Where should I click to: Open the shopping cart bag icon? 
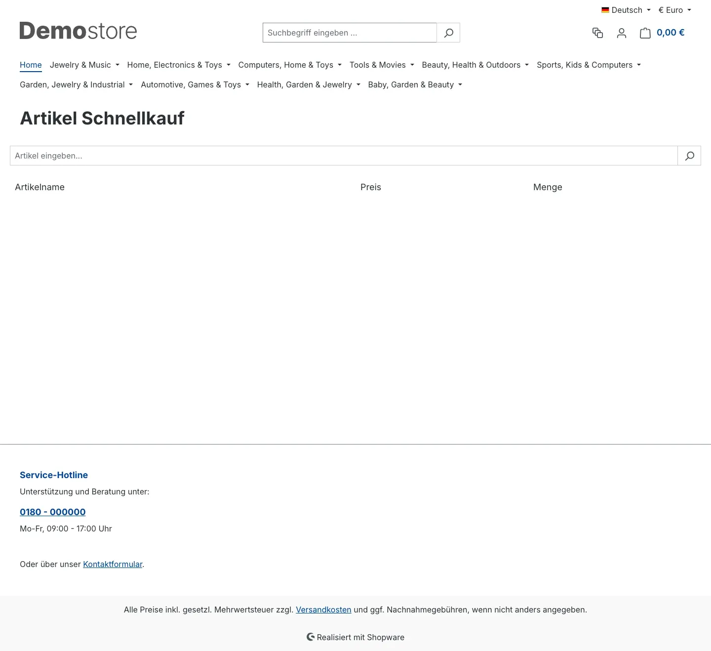645,33
